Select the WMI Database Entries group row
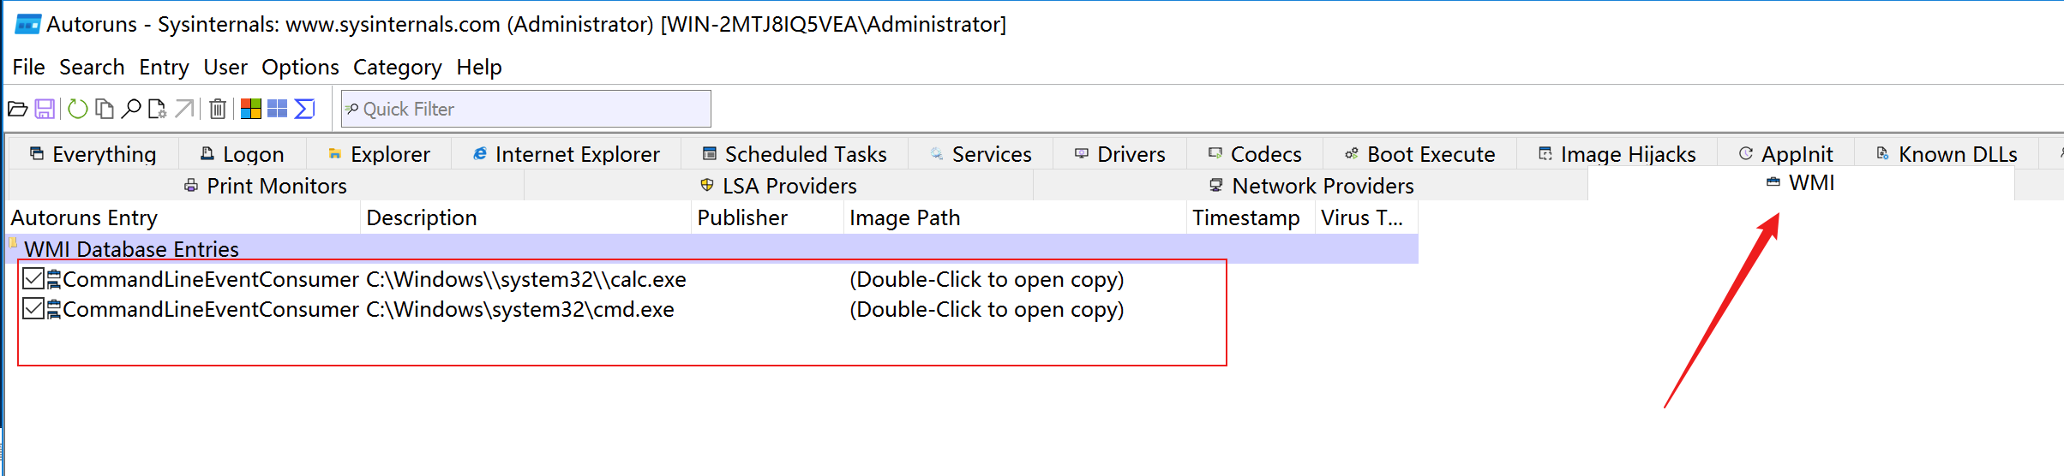2064x476 pixels. pyautogui.click(x=131, y=249)
